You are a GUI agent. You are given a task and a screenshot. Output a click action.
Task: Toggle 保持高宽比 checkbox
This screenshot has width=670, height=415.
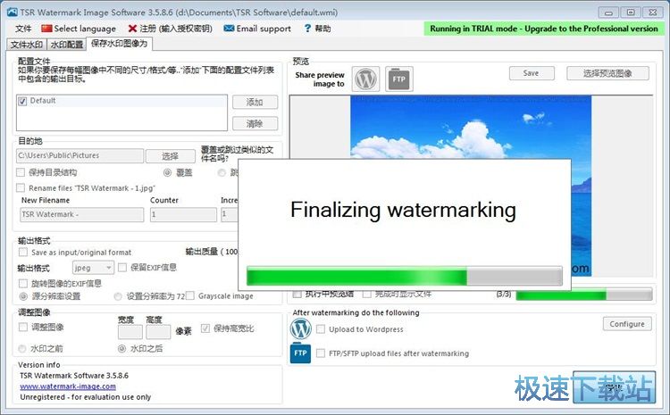205,328
